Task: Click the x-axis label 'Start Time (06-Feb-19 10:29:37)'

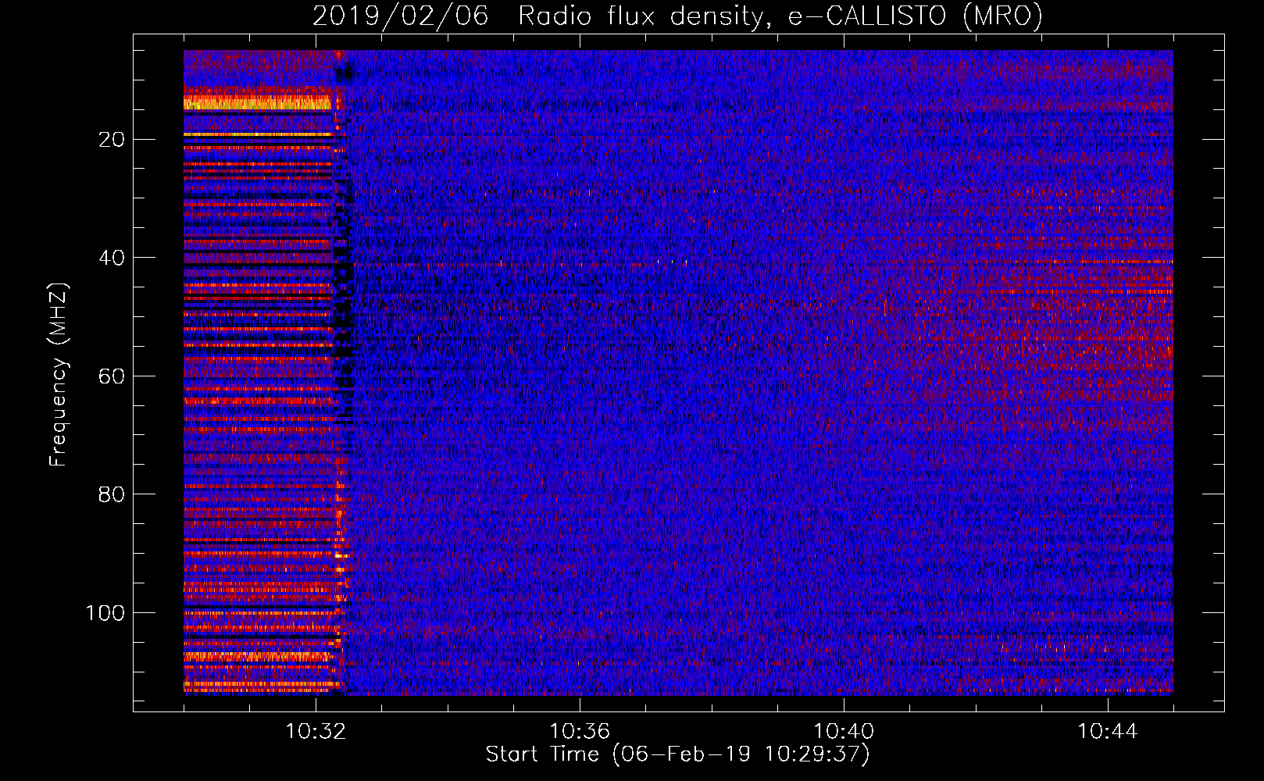Action: (677, 754)
